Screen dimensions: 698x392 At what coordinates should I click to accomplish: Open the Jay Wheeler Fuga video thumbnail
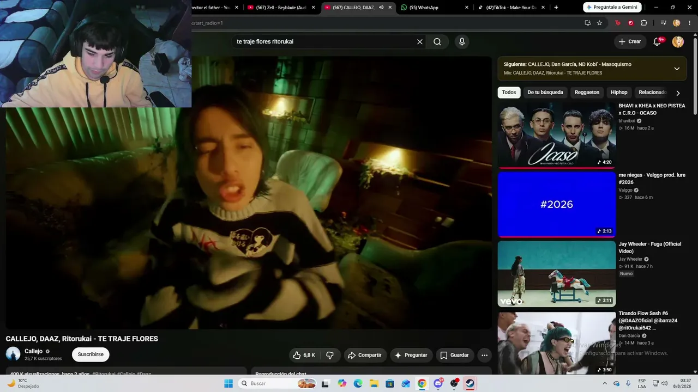tap(557, 273)
